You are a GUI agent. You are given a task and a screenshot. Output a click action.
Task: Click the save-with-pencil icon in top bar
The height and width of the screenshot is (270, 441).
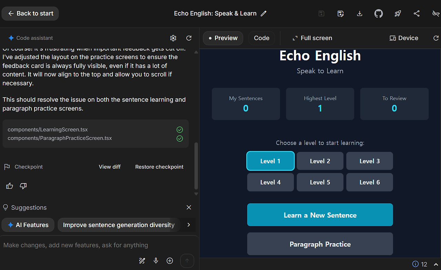point(340,13)
